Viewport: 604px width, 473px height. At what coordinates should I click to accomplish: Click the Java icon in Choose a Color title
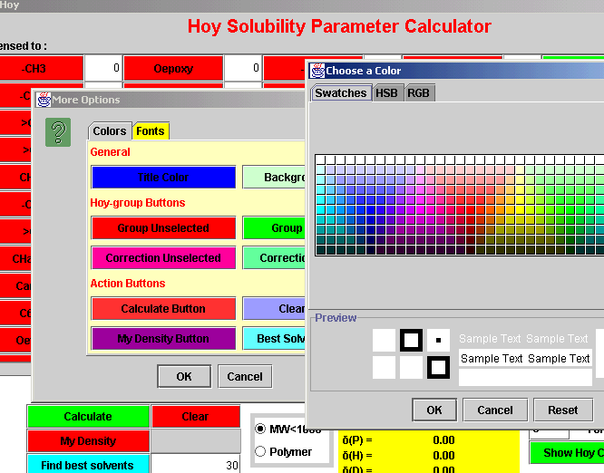[x=317, y=71]
